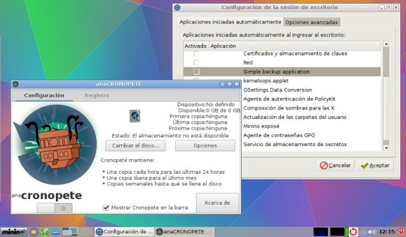Uncheck Mostrar Cronopete en la barra
The height and width of the screenshot is (237, 406).
click(106, 207)
